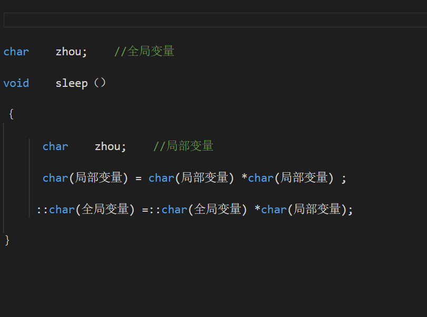The width and height of the screenshot is (427, 317).
Task: Click the 'sleep' function name
Action: point(71,83)
